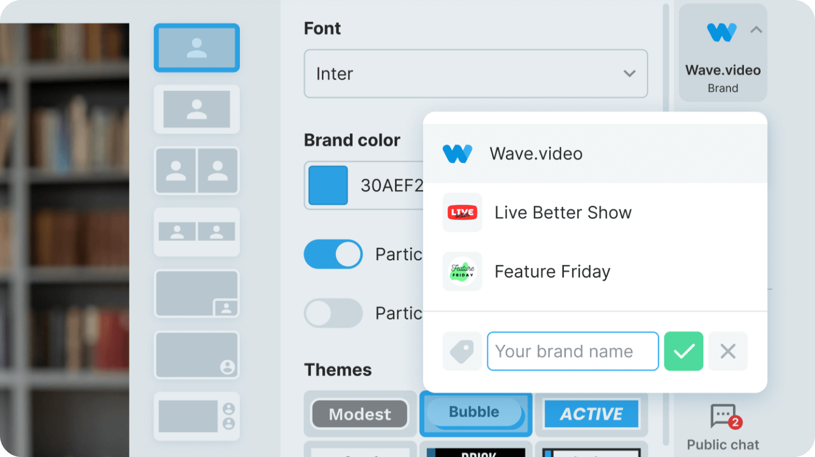
Task: Cancel brand creation with X button
Action: [728, 351]
